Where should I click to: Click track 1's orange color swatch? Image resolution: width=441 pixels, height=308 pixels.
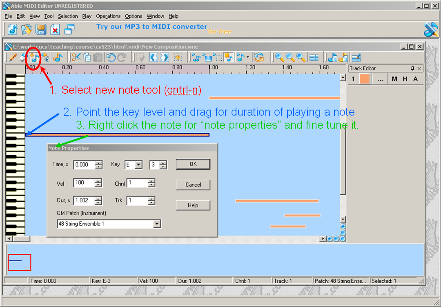point(365,79)
